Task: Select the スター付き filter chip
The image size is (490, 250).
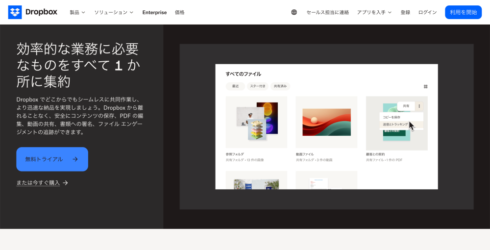Action: pyautogui.click(x=258, y=86)
